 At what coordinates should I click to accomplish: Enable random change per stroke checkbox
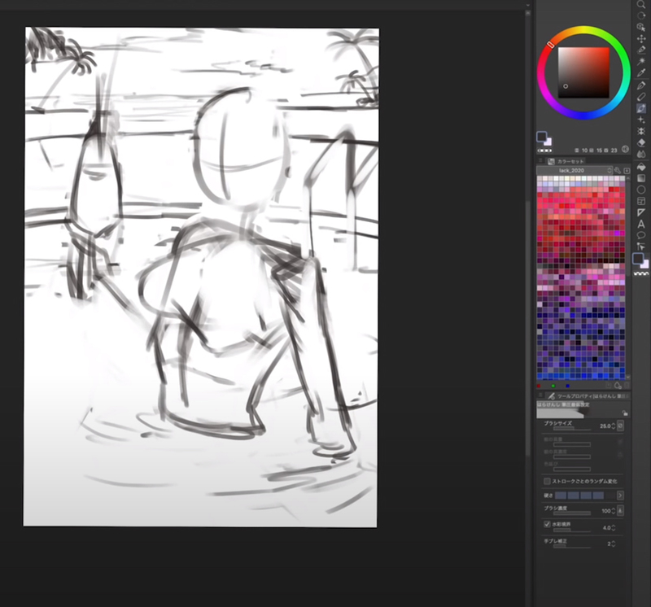pyautogui.click(x=547, y=481)
